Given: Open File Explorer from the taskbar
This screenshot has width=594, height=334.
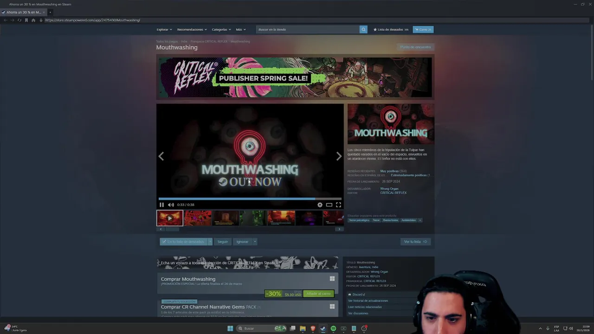Looking at the screenshot, I should pyautogui.click(x=303, y=328).
